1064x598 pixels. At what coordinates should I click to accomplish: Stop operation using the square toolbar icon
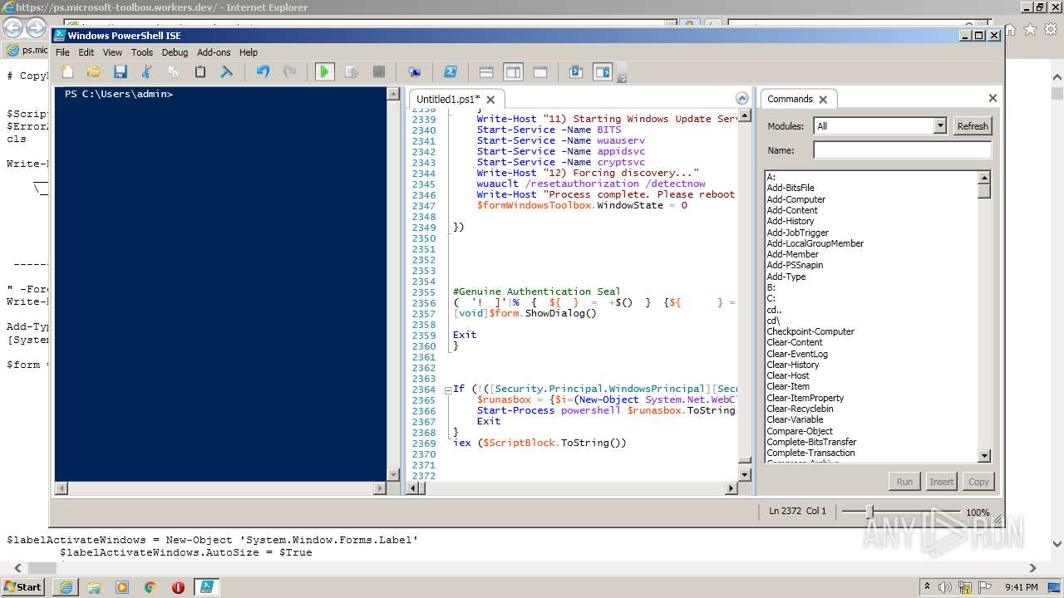[x=378, y=72]
